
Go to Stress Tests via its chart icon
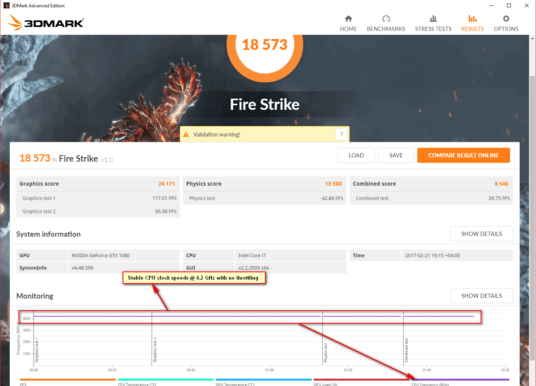tap(433, 19)
